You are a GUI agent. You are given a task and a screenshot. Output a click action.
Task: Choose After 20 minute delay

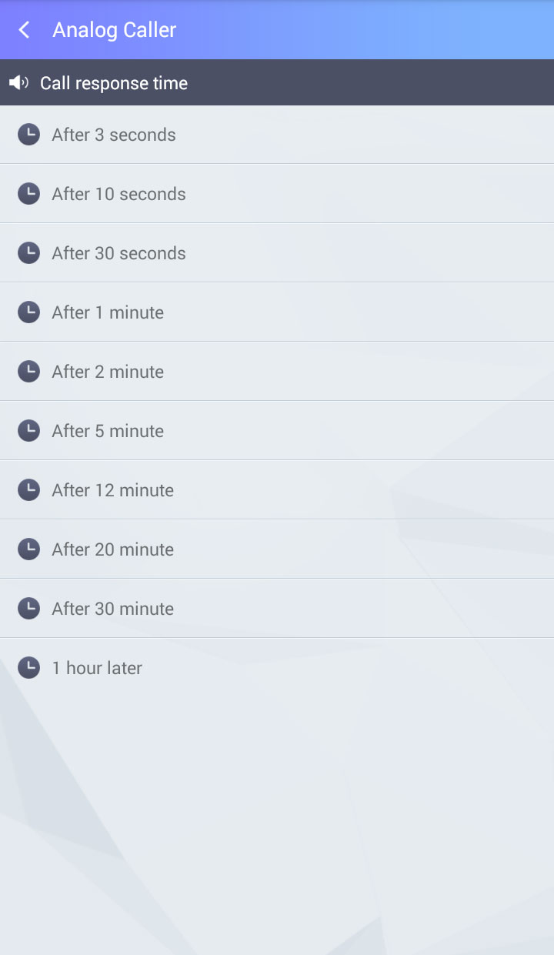(x=112, y=549)
